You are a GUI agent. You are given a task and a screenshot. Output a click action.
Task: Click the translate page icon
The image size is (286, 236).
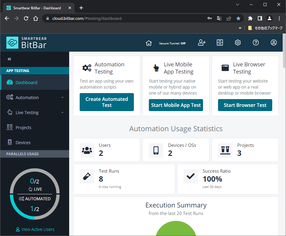click(x=219, y=18)
